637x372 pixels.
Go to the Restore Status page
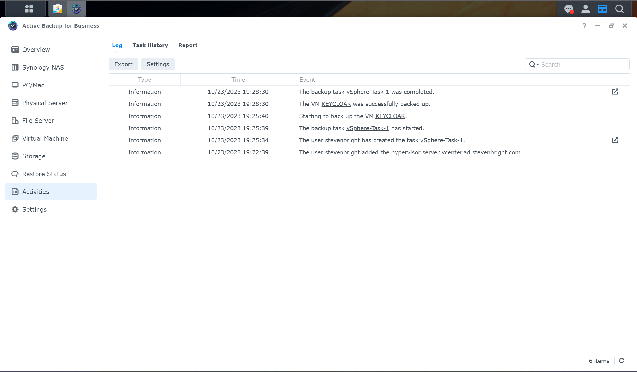(x=44, y=174)
